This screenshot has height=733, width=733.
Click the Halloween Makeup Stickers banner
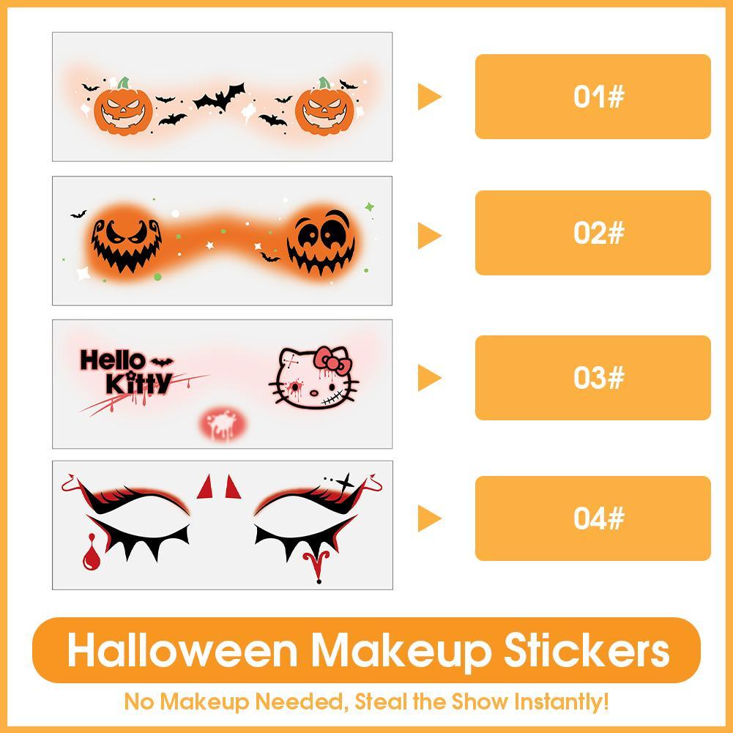366,650
